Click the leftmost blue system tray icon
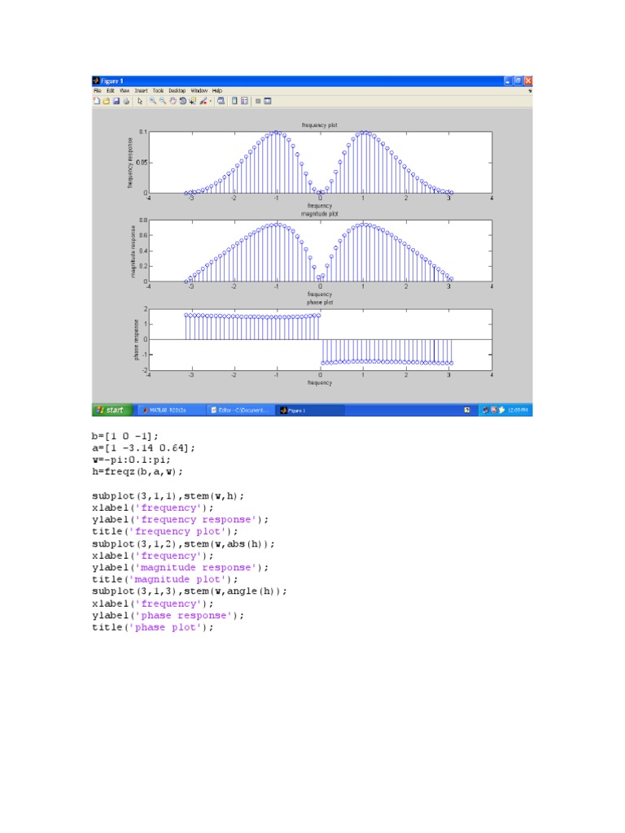 coord(486,410)
